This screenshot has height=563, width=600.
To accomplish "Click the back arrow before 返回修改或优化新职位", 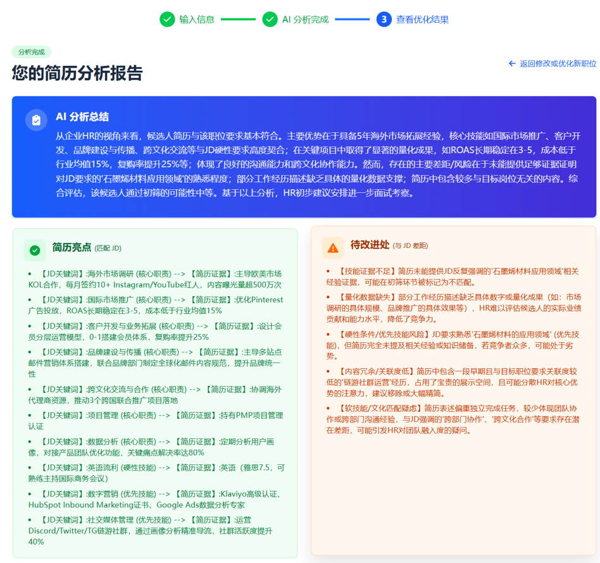I will 512,63.
